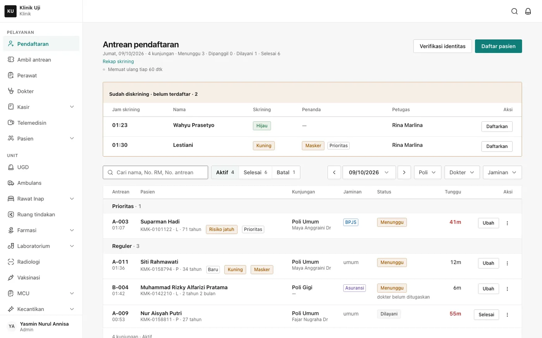542x338 pixels.
Task: Go to previous date in queue
Action: click(x=334, y=172)
